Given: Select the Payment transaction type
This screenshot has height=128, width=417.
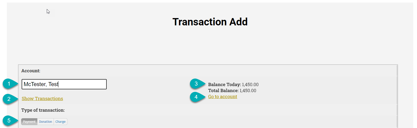Looking at the screenshot, I should point(29,122).
